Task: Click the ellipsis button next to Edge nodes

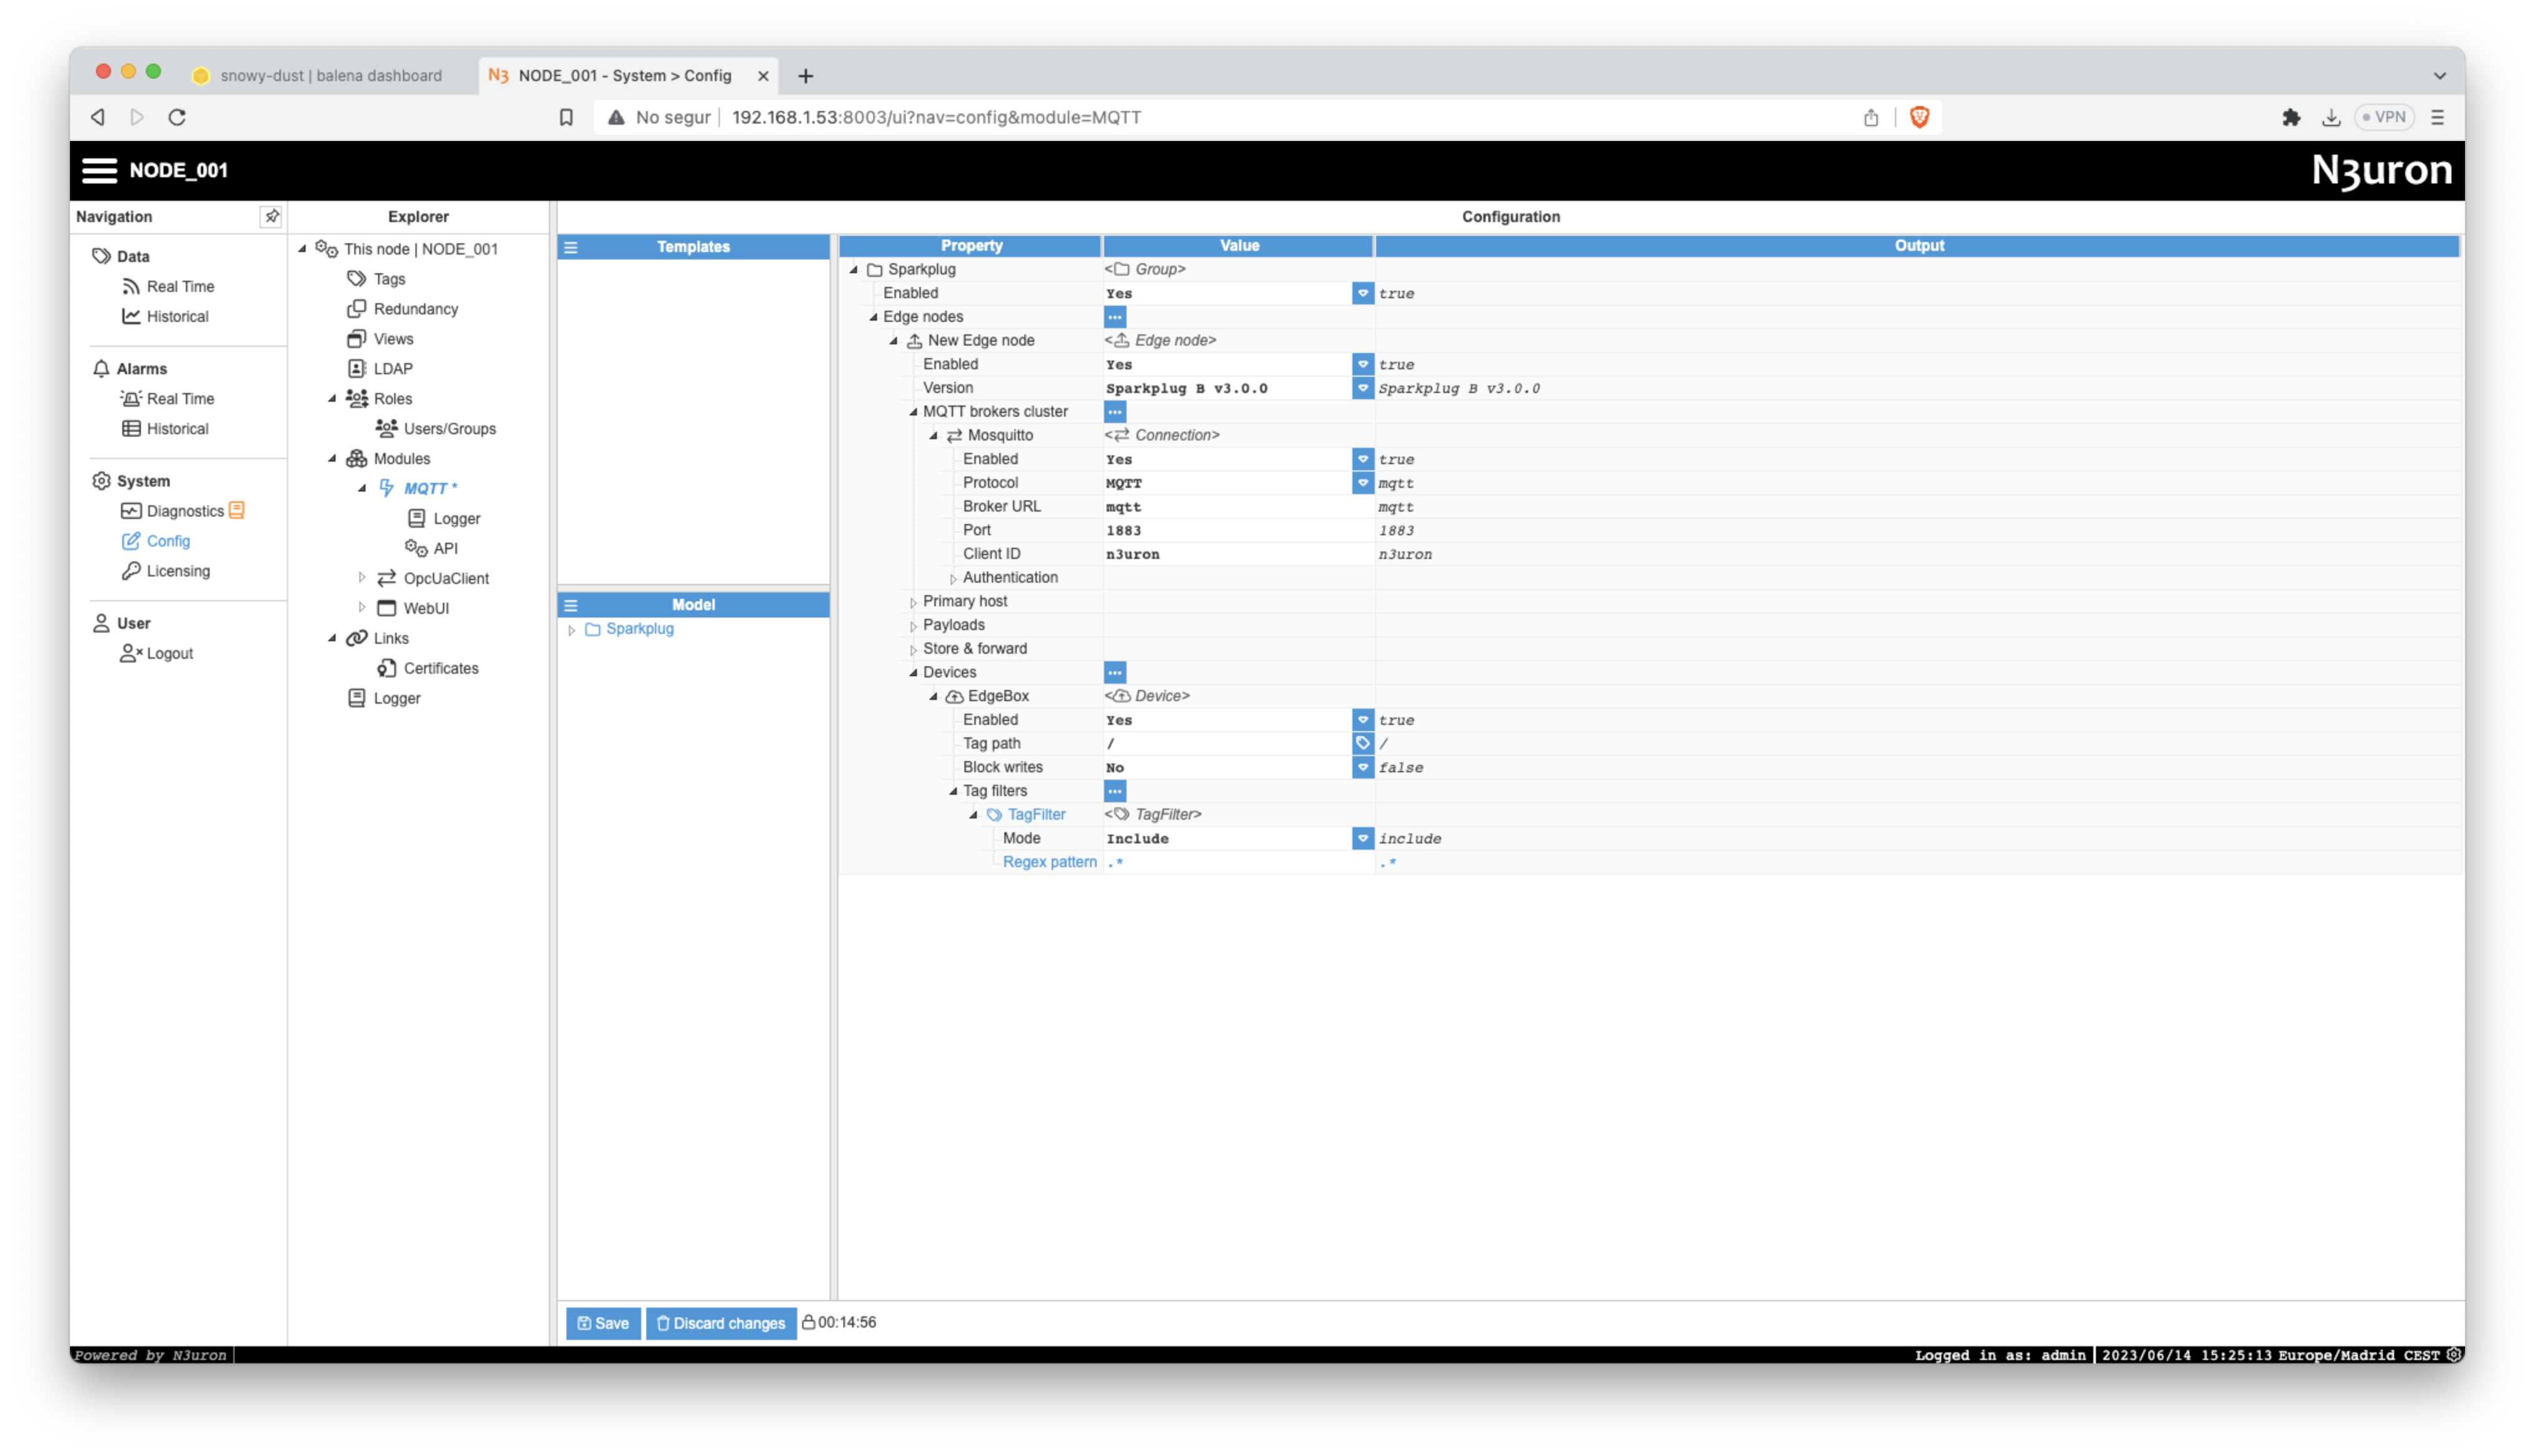Action: (x=1115, y=317)
